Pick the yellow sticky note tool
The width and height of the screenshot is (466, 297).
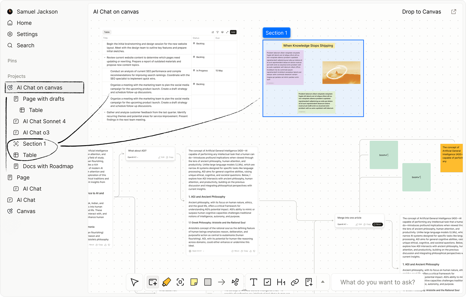tap(194, 282)
